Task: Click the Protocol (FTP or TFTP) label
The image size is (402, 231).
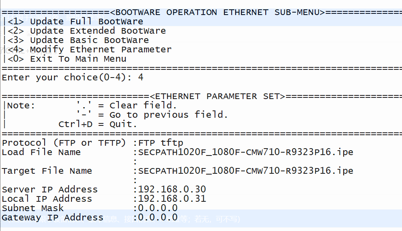Action: [x=64, y=143]
